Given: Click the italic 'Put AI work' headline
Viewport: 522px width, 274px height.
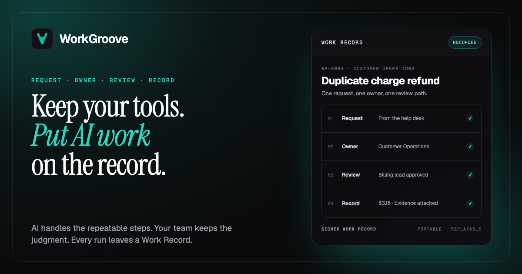Looking at the screenshot, I should 91,135.
